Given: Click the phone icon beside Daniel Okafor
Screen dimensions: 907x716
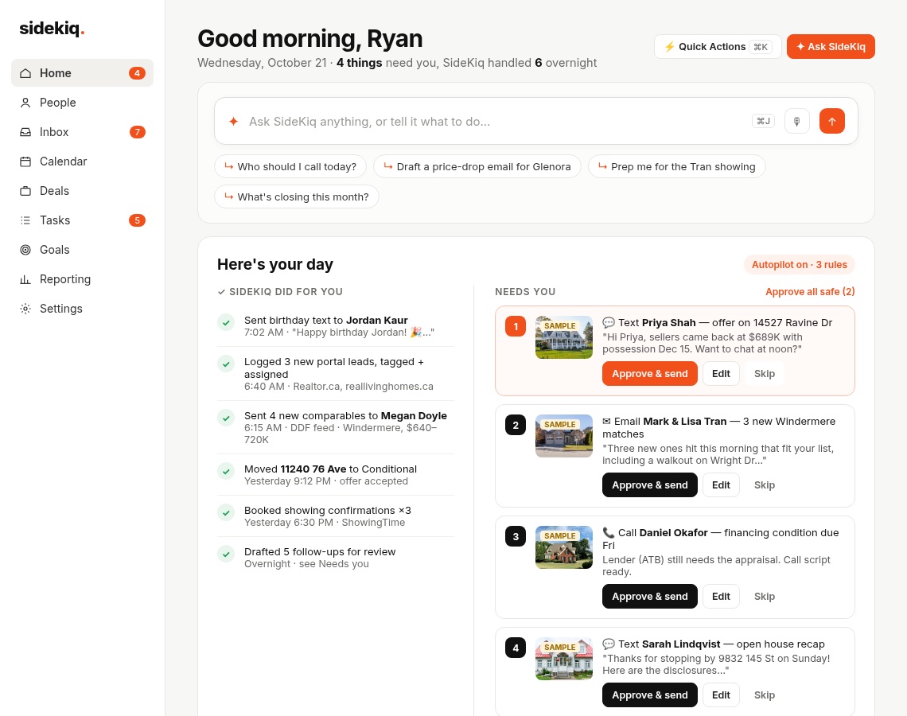Looking at the screenshot, I should pyautogui.click(x=609, y=533).
